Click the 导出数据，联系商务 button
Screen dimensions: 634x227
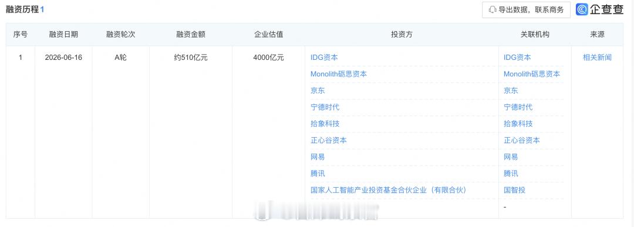point(526,10)
